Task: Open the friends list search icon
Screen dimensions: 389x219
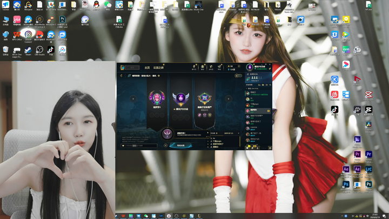Action: pos(270,85)
